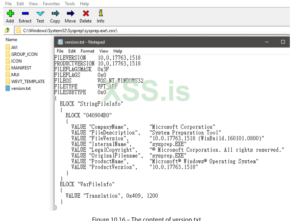This screenshot has width=292, height=221.
Task: Open the Favorites menu
Action: tap(51, 4)
